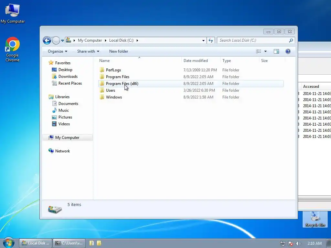The width and height of the screenshot is (331, 248).
Task: Go back with the Explorer back arrow
Action: pos(47,40)
